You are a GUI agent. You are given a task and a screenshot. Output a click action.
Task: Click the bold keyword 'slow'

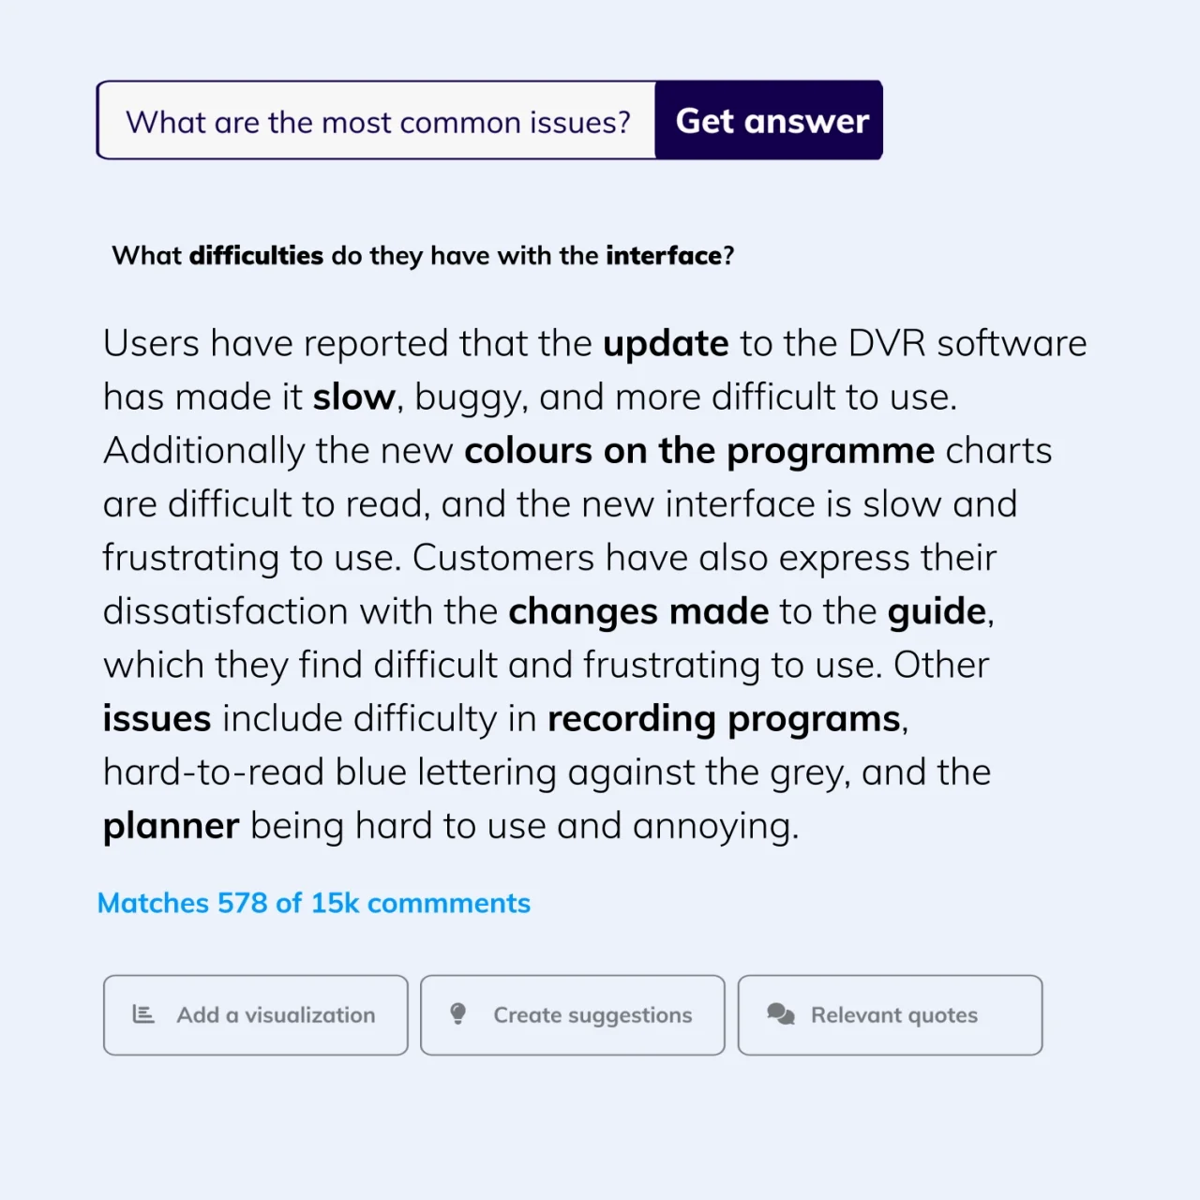pyautogui.click(x=353, y=397)
